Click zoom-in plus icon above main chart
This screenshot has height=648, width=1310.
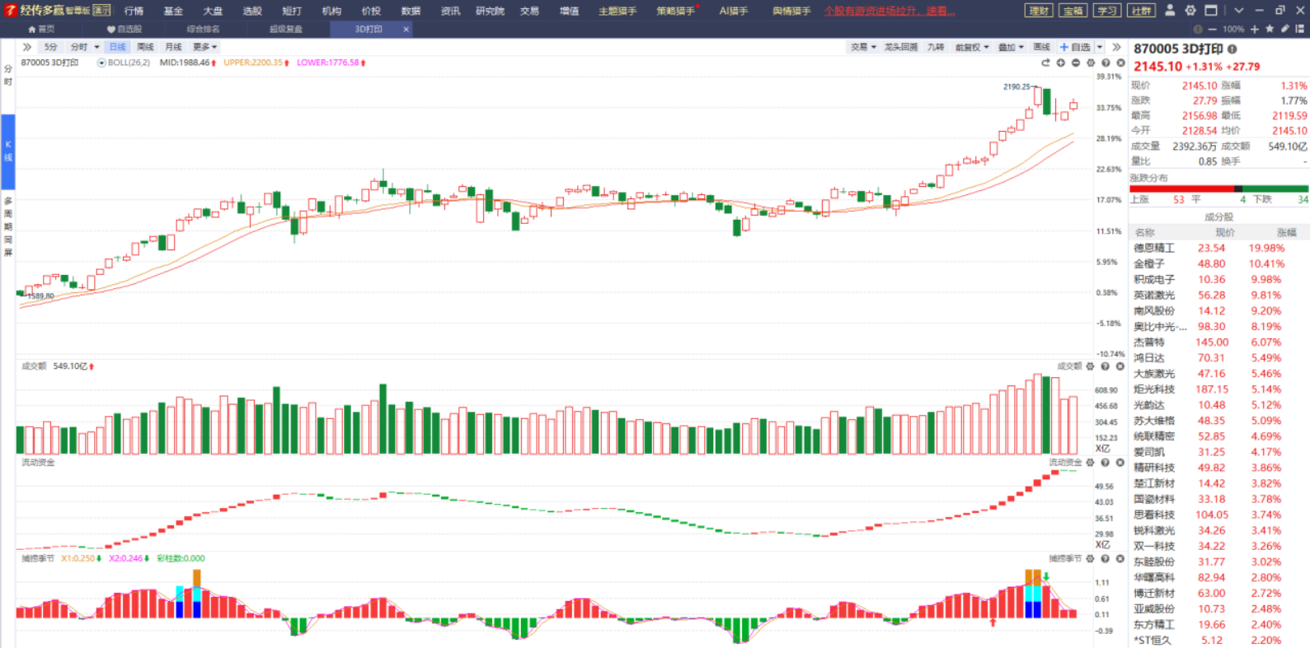point(1061,63)
